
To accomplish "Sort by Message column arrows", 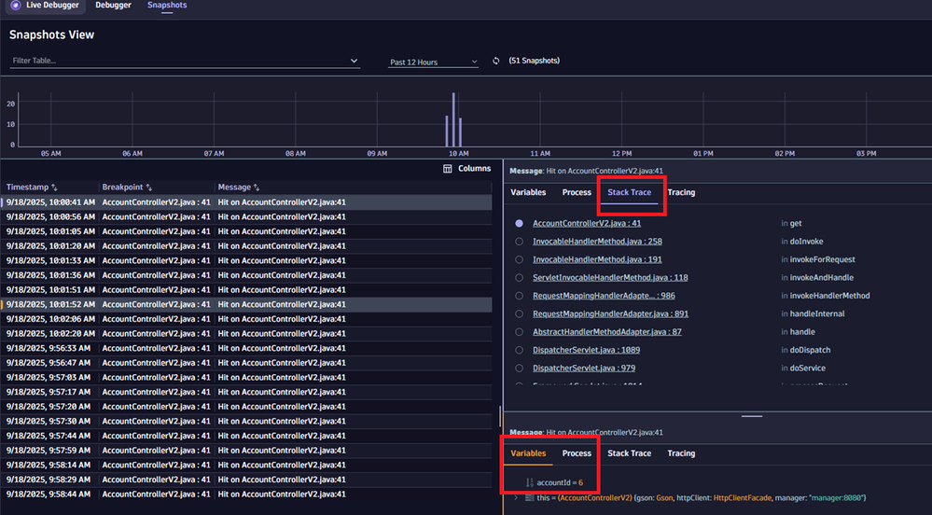I will 257,188.
